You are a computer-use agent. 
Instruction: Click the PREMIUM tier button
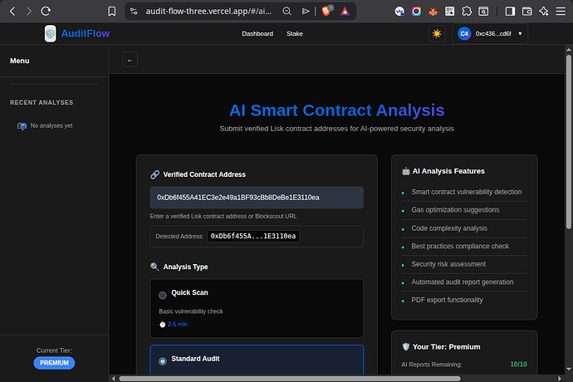(54, 363)
